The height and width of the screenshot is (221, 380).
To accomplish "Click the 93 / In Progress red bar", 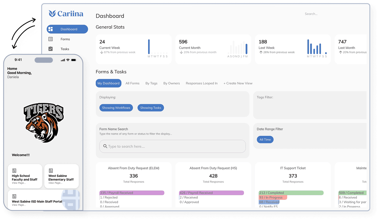I will (273, 197).
